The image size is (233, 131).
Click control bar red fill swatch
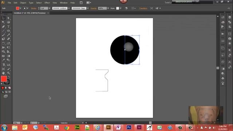pos(17,8)
